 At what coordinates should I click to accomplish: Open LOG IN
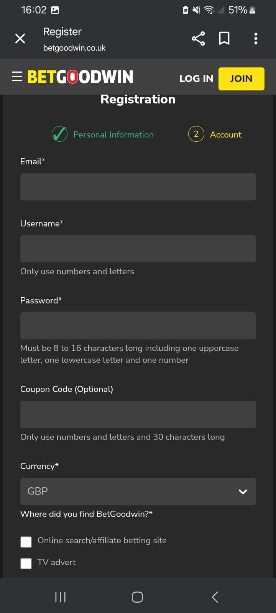point(196,78)
